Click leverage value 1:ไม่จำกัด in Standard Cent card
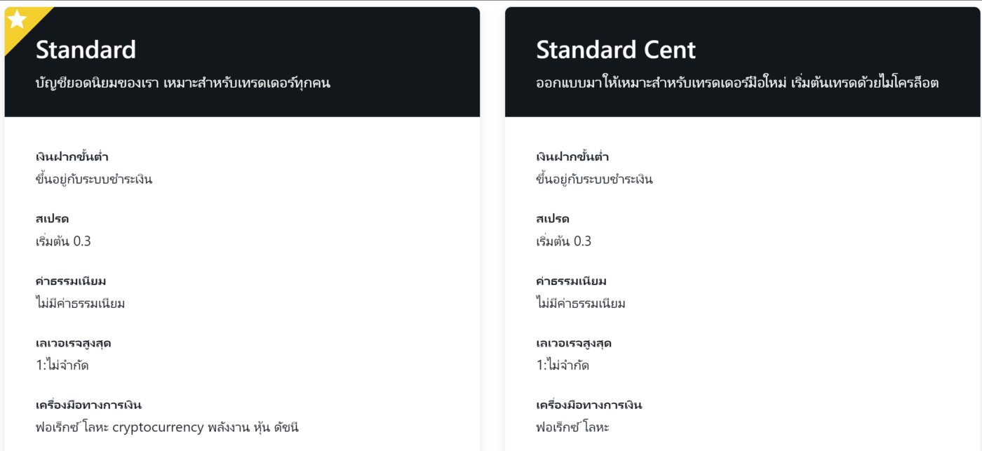This screenshot has width=982, height=451. click(x=563, y=365)
